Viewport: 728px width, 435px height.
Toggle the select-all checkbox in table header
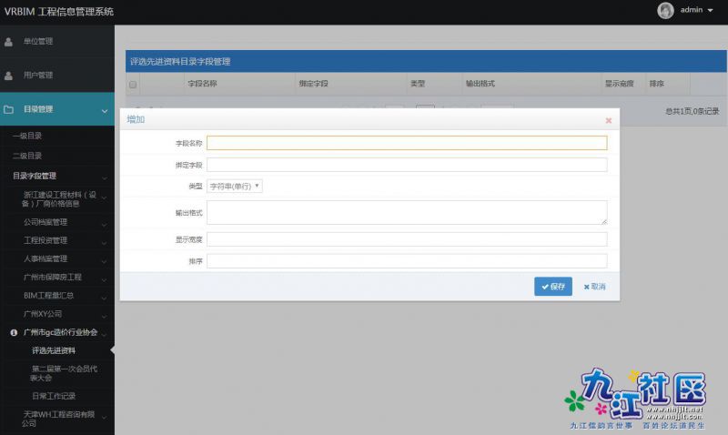pyautogui.click(x=133, y=85)
